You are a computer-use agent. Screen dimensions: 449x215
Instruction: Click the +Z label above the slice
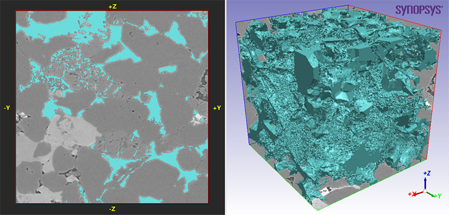click(x=111, y=5)
